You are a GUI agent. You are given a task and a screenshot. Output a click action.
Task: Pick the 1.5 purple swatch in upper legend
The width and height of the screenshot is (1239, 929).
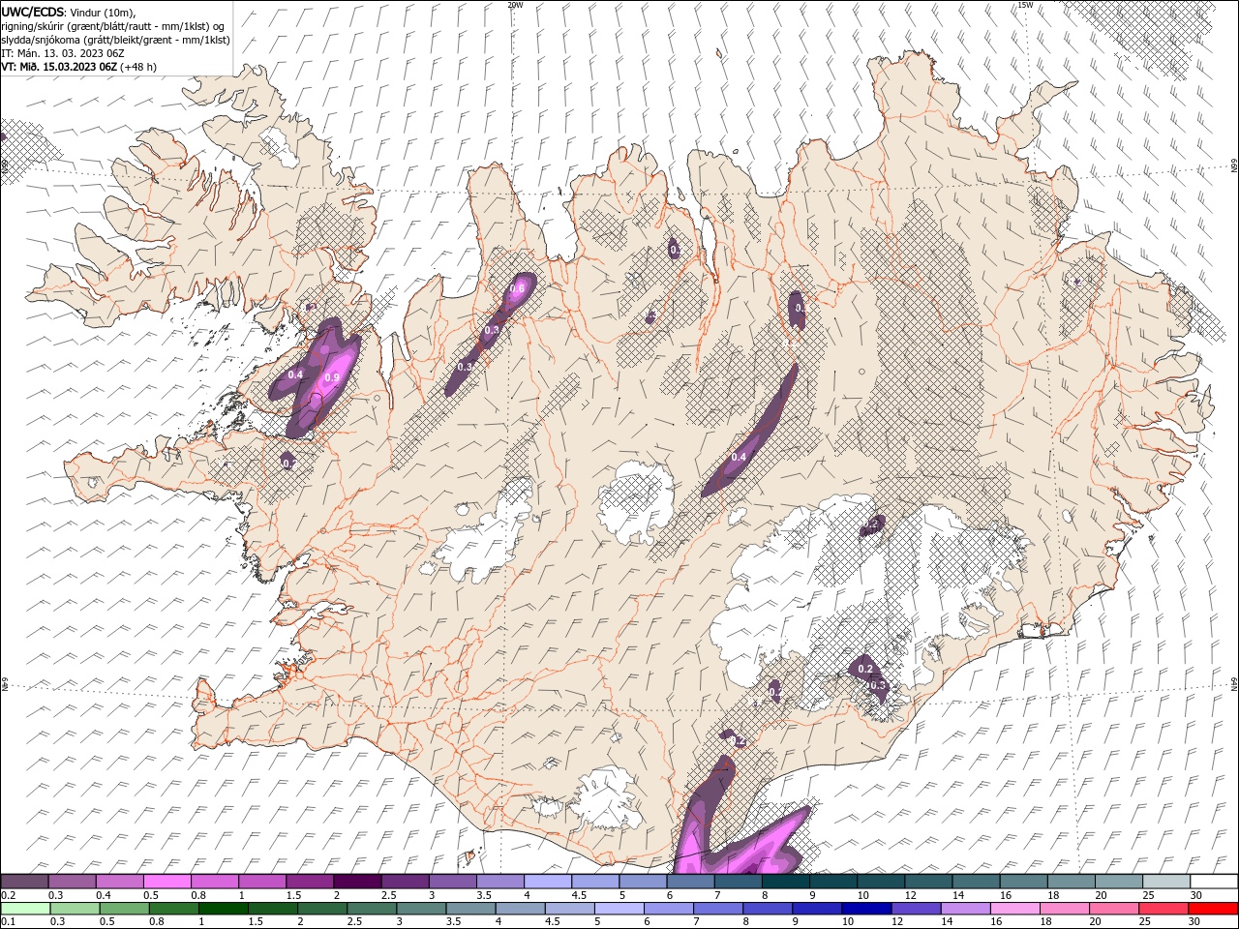coord(310,882)
